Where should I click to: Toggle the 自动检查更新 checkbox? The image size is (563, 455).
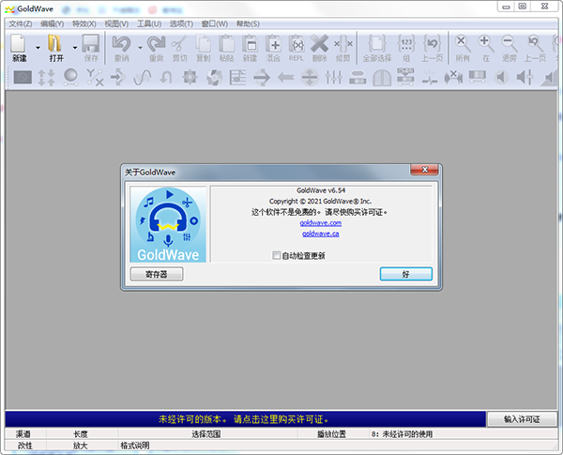click(x=276, y=255)
